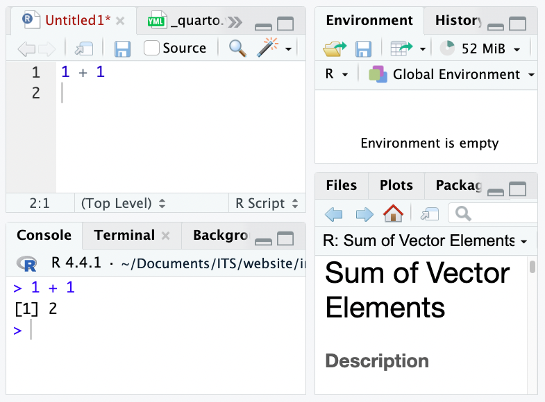Screen dimensions: 545x402
Task: Save the current script with the editor's disk icon
Action: [x=122, y=49]
